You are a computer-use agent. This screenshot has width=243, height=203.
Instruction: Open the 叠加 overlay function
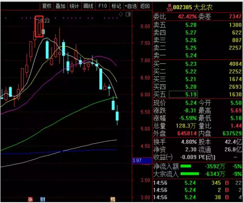tap(61, 6)
